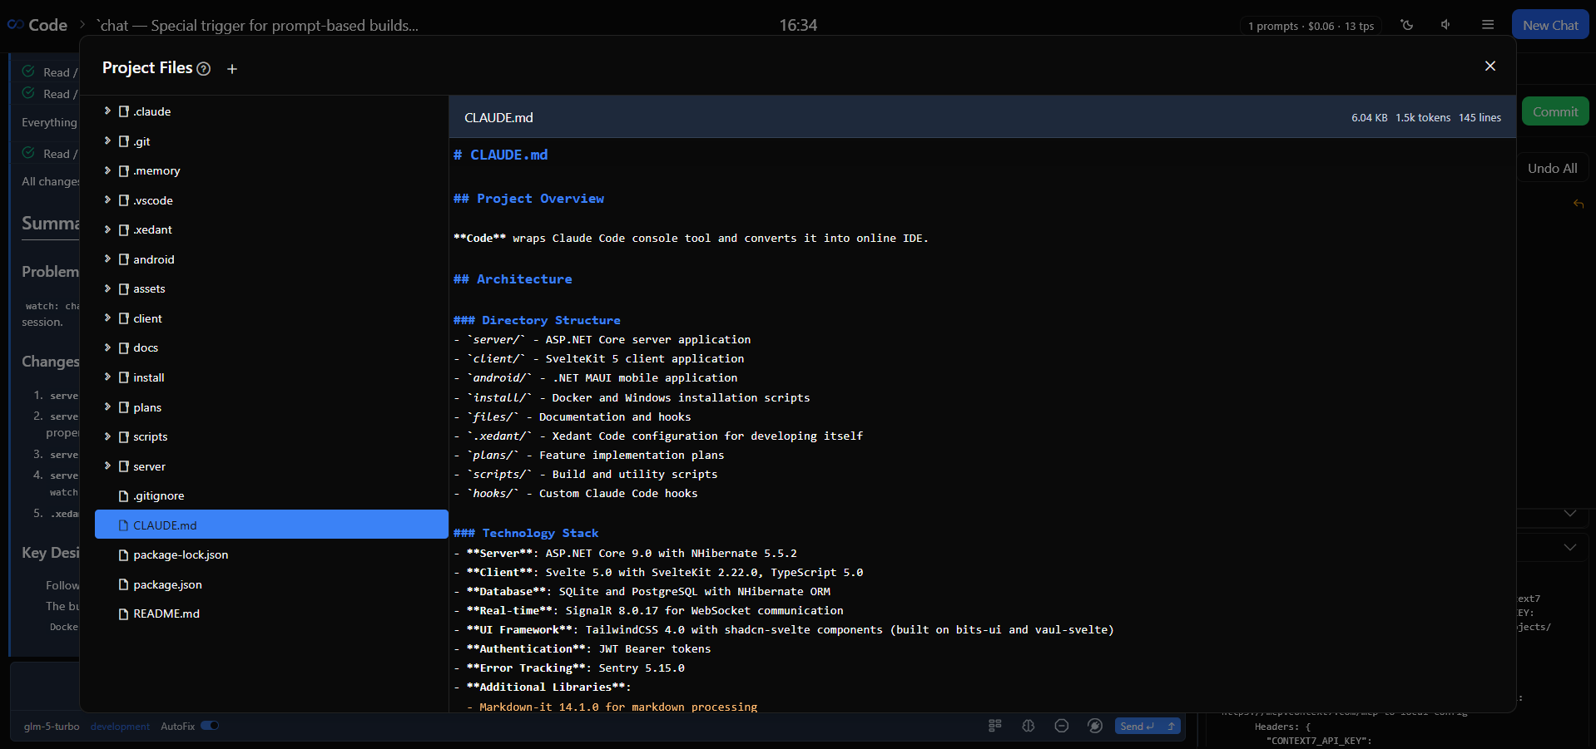Click the Directory Structure heading

point(537,320)
